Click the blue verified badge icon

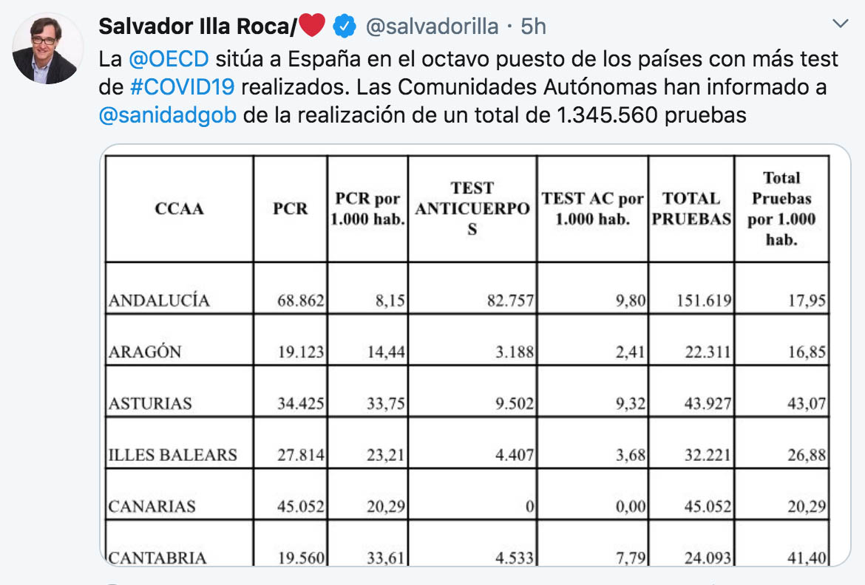click(345, 27)
